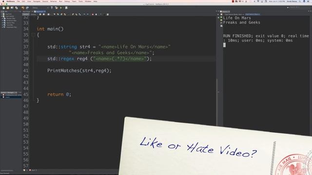The height and width of the screenshot is (175, 312).
Task: Click the Save All toolbar icon
Action: coord(17,8)
